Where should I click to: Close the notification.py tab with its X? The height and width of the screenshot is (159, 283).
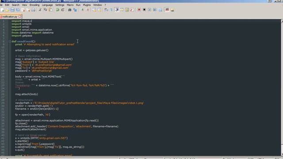(19, 17)
